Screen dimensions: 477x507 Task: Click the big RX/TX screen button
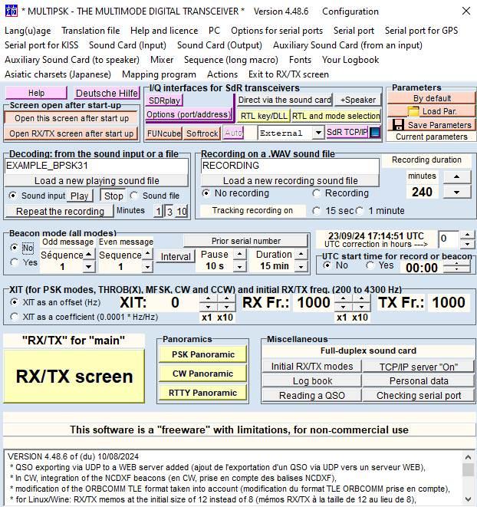(x=74, y=377)
